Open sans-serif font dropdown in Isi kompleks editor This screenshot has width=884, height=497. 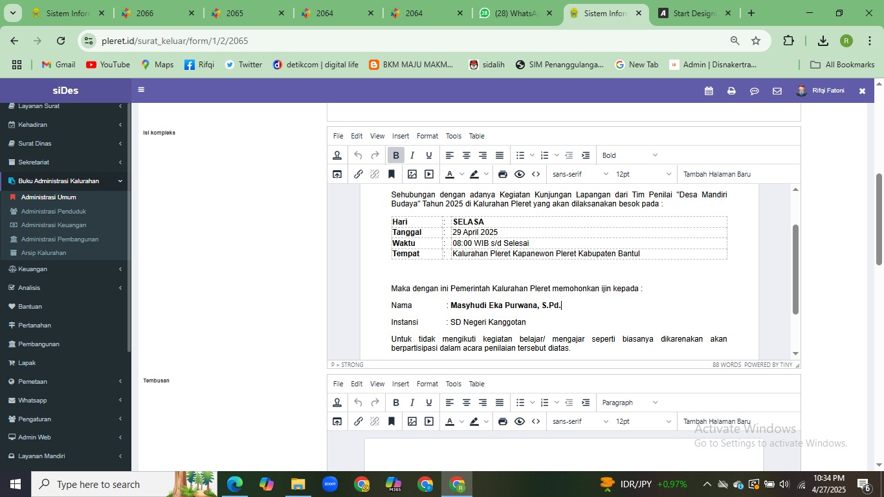click(x=580, y=174)
